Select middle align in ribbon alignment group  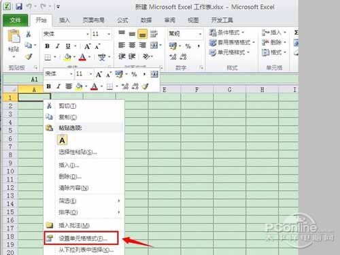[132, 34]
